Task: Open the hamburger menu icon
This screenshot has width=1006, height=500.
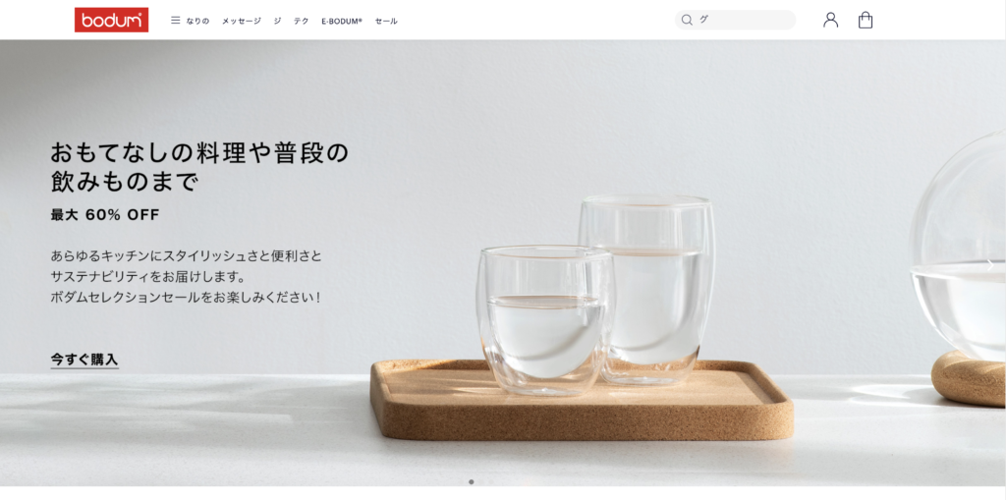Action: click(x=175, y=21)
